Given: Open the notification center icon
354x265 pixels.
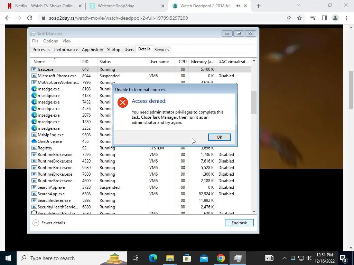Looking at the screenshot, I should coord(344,258).
